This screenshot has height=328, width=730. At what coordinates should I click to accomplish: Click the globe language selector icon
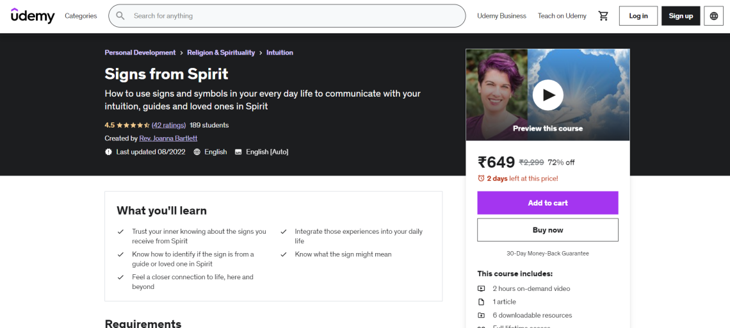pos(714,16)
